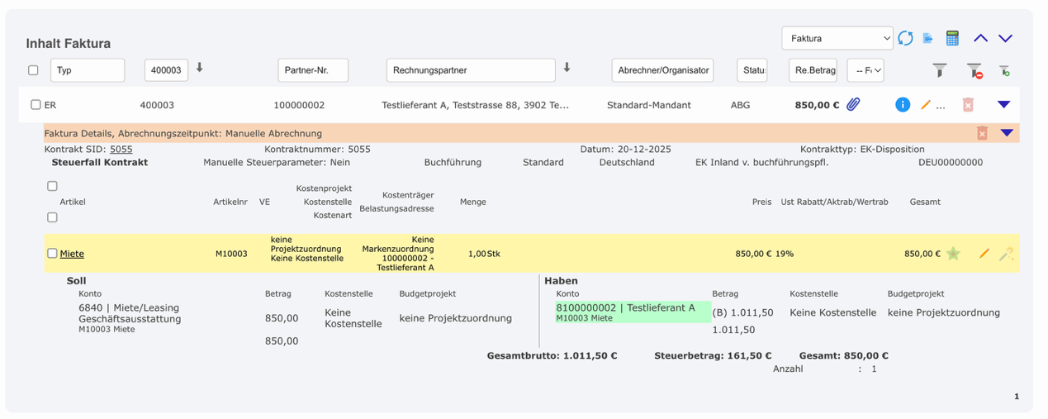Screen dimensions: 1048x419
Task: Click Steuerbetrag: 161,50 € total
Action: pos(713,356)
